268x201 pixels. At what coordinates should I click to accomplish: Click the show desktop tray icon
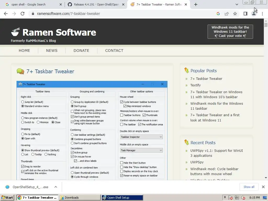click(265, 198)
